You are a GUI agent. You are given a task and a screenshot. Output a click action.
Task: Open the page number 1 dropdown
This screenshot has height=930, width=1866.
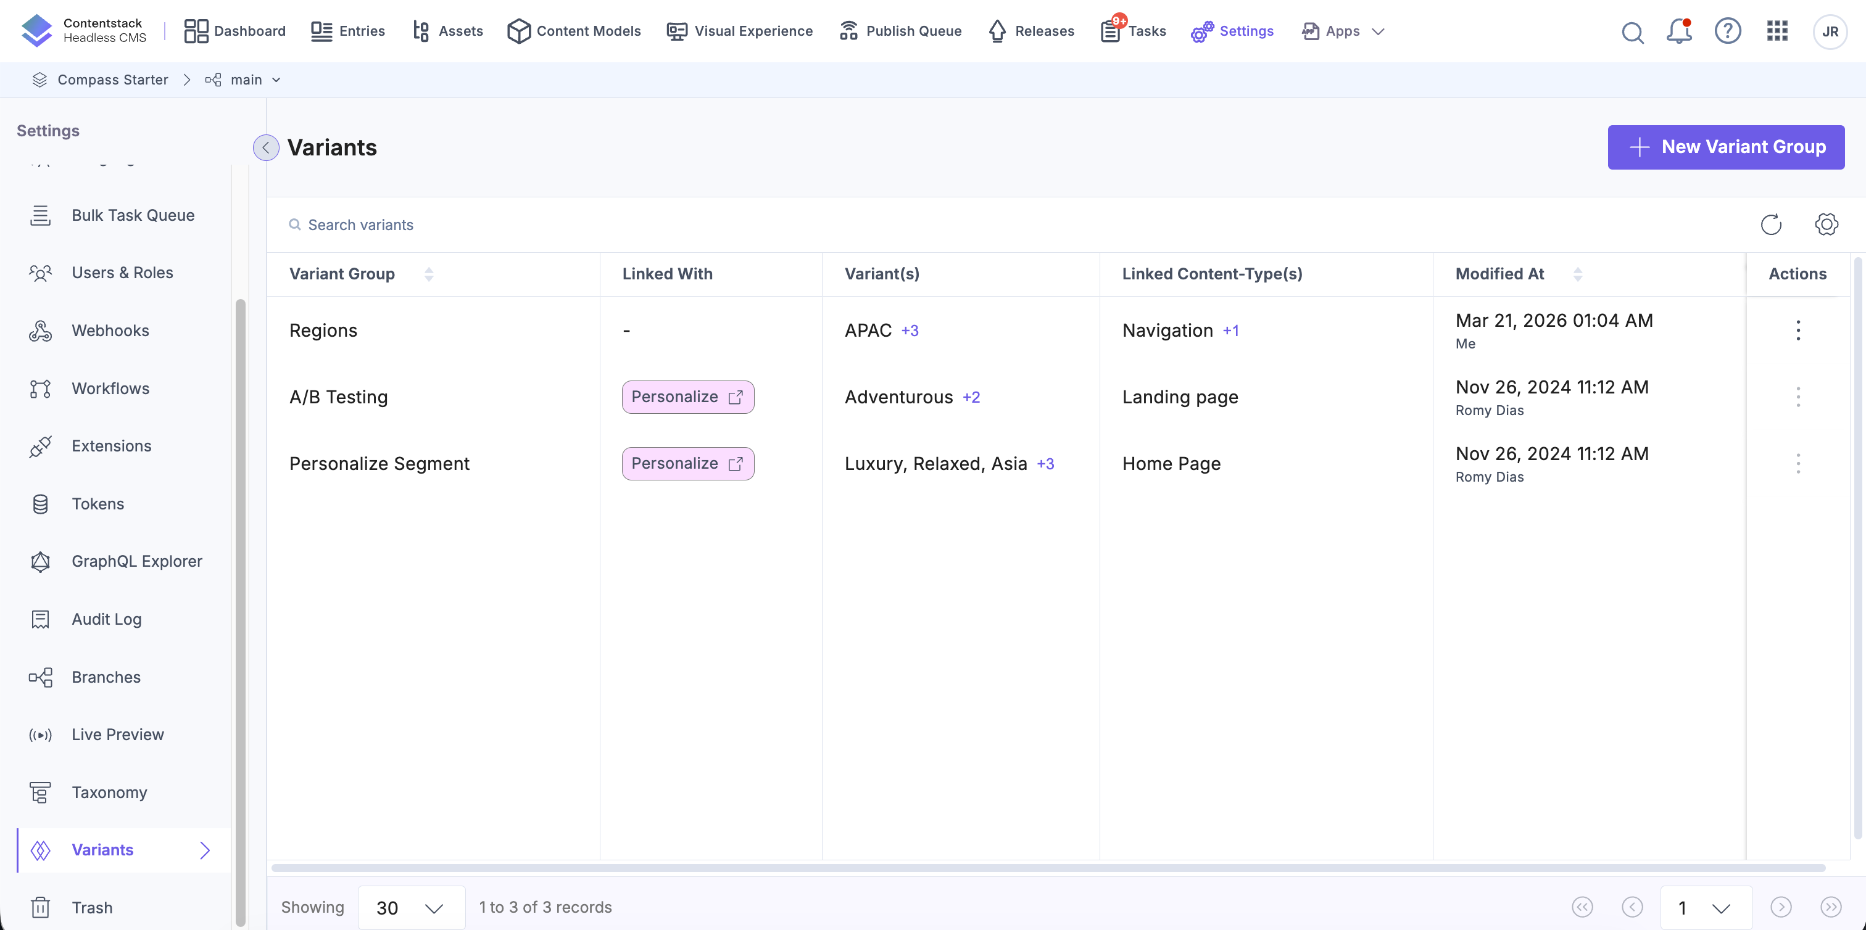[x=1705, y=907]
